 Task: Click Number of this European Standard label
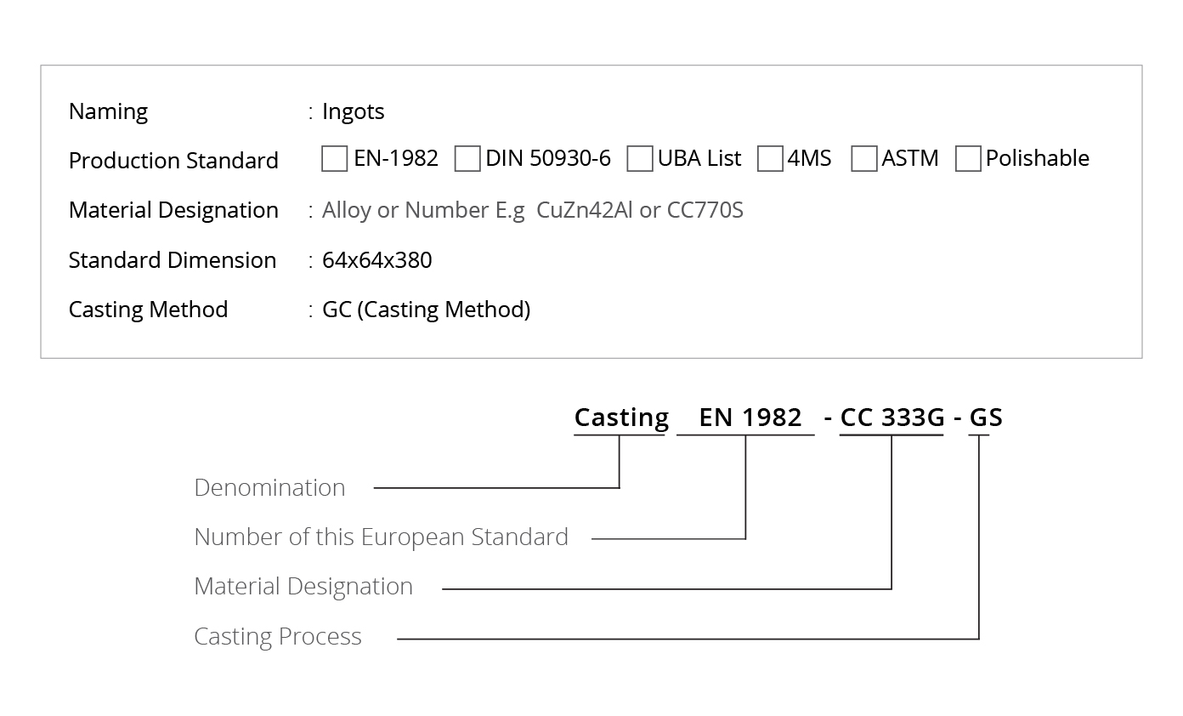tap(382, 537)
